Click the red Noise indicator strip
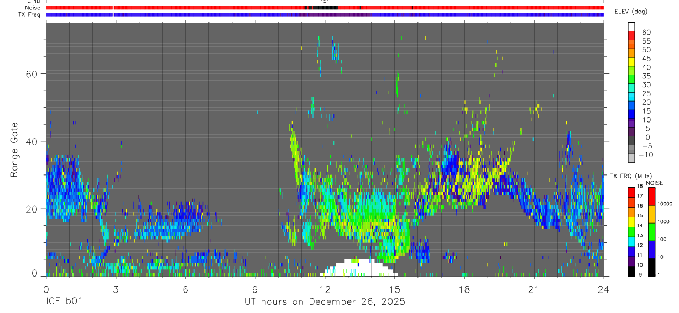The width and height of the screenshot is (679, 313). (325, 8)
